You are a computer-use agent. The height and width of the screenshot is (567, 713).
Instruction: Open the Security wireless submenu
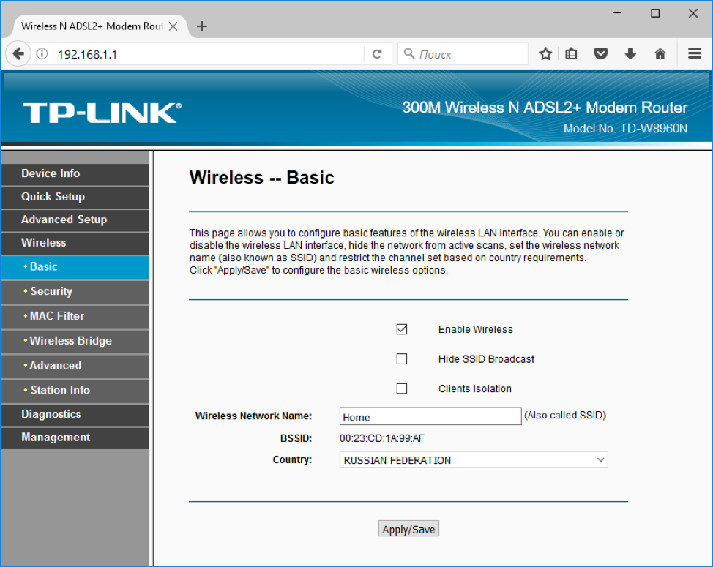pos(51,291)
